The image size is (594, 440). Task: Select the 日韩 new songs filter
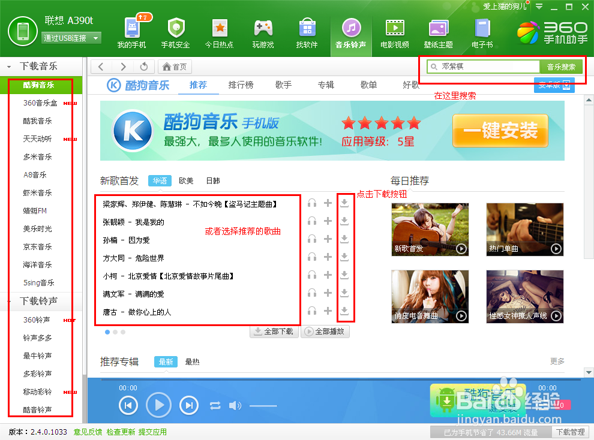(x=213, y=181)
